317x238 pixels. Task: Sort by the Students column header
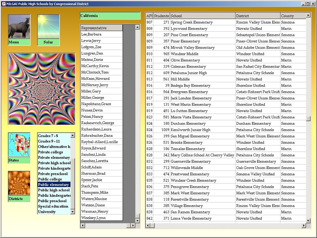161,16
